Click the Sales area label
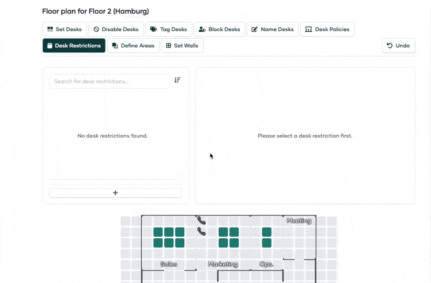431x283 pixels. click(169, 264)
